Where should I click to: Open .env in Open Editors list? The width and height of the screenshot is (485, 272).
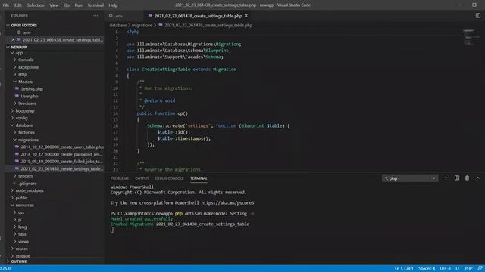27,32
